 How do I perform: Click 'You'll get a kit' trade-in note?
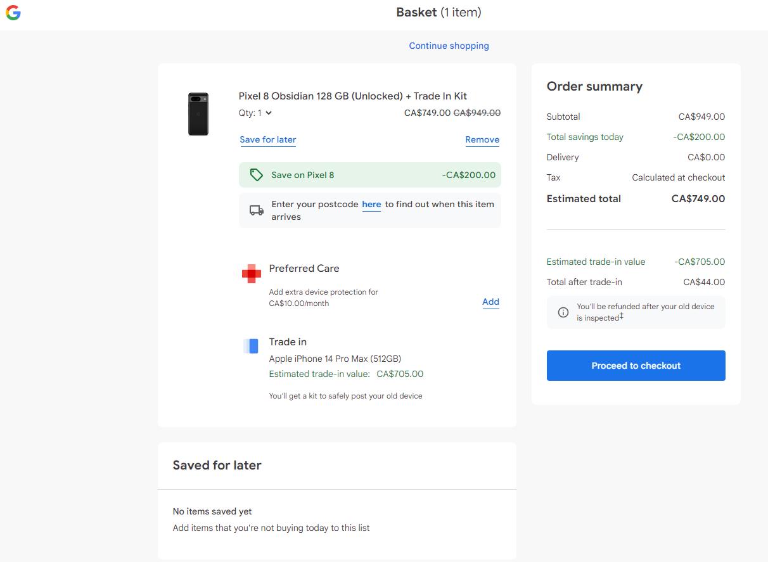click(345, 396)
